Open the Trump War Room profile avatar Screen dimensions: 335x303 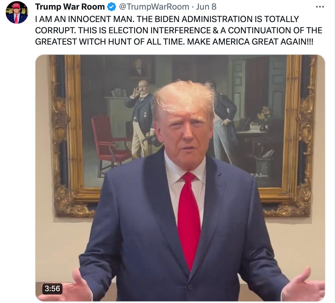point(17,12)
